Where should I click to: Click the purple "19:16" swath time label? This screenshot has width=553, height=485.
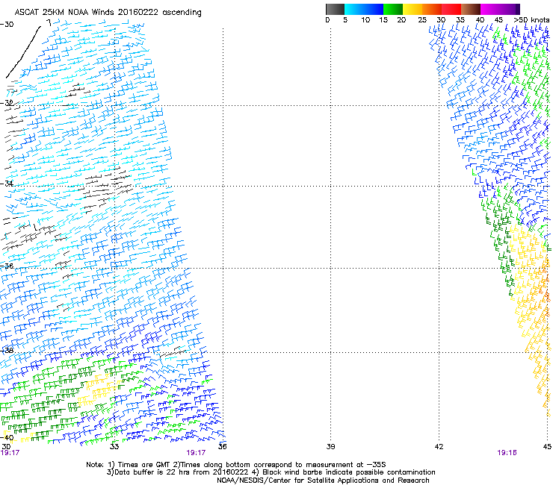pyautogui.click(x=507, y=453)
